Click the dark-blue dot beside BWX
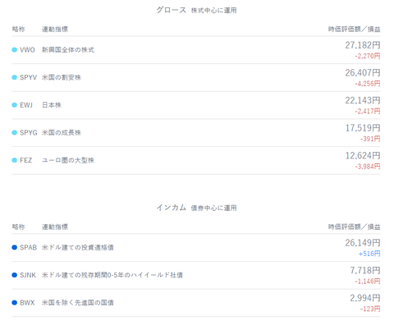The height and width of the screenshot is (330, 394). coord(15,303)
